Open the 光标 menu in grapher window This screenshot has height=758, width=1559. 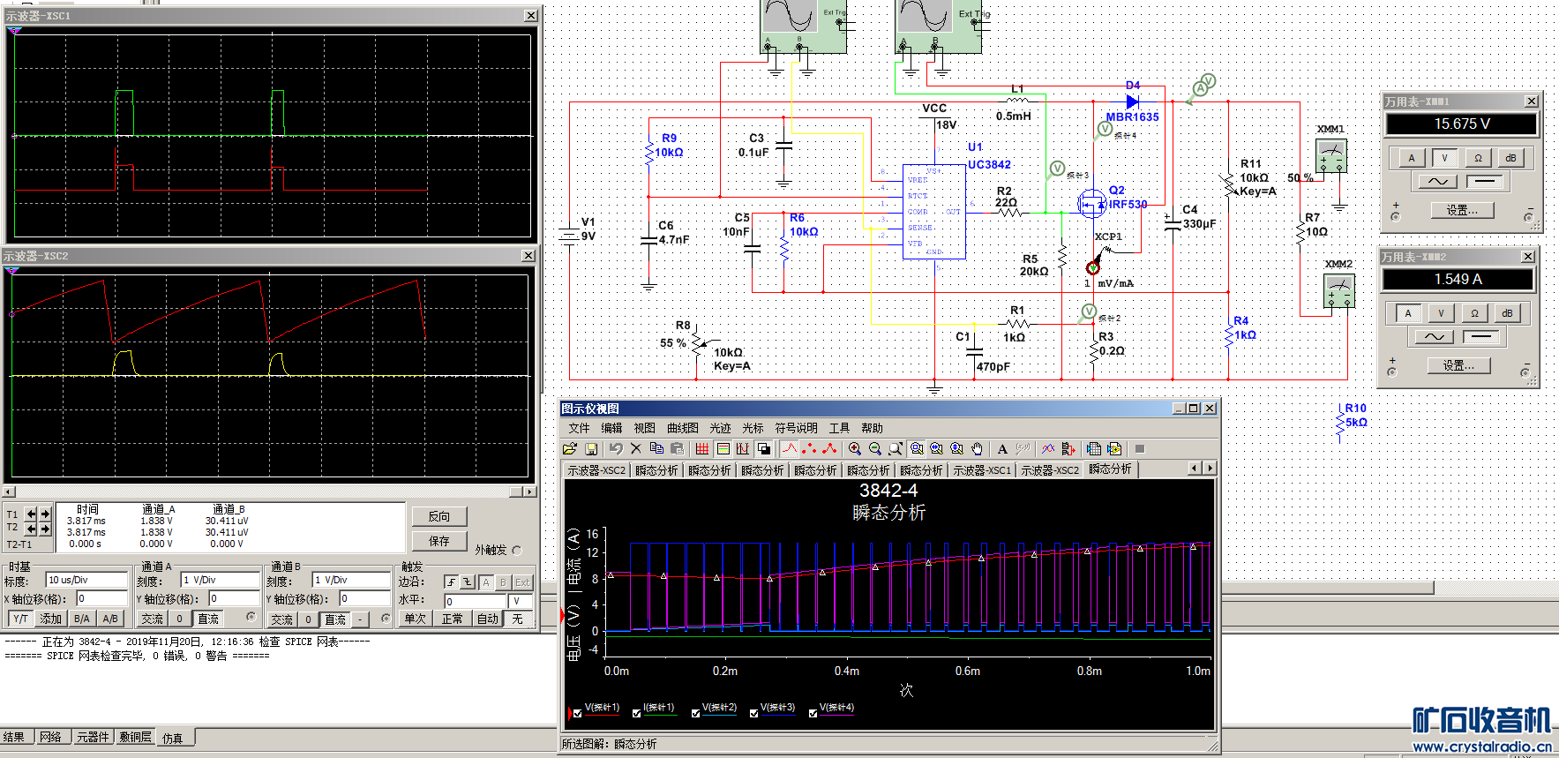pyautogui.click(x=753, y=428)
